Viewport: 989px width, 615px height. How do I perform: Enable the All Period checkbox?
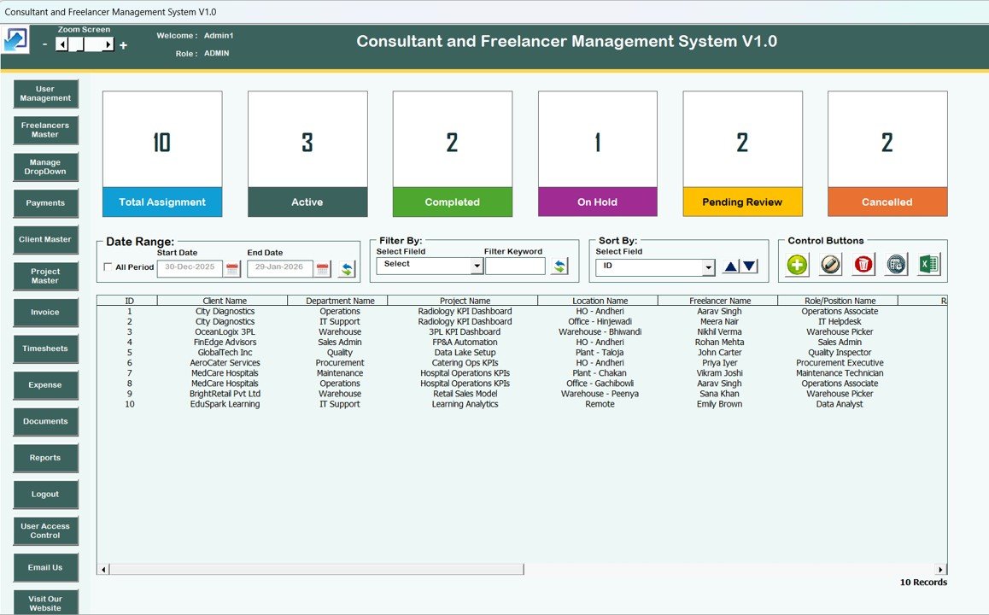click(108, 267)
